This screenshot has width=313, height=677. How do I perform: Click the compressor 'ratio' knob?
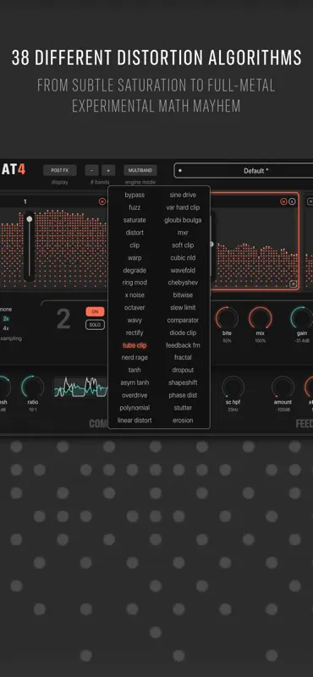click(33, 387)
